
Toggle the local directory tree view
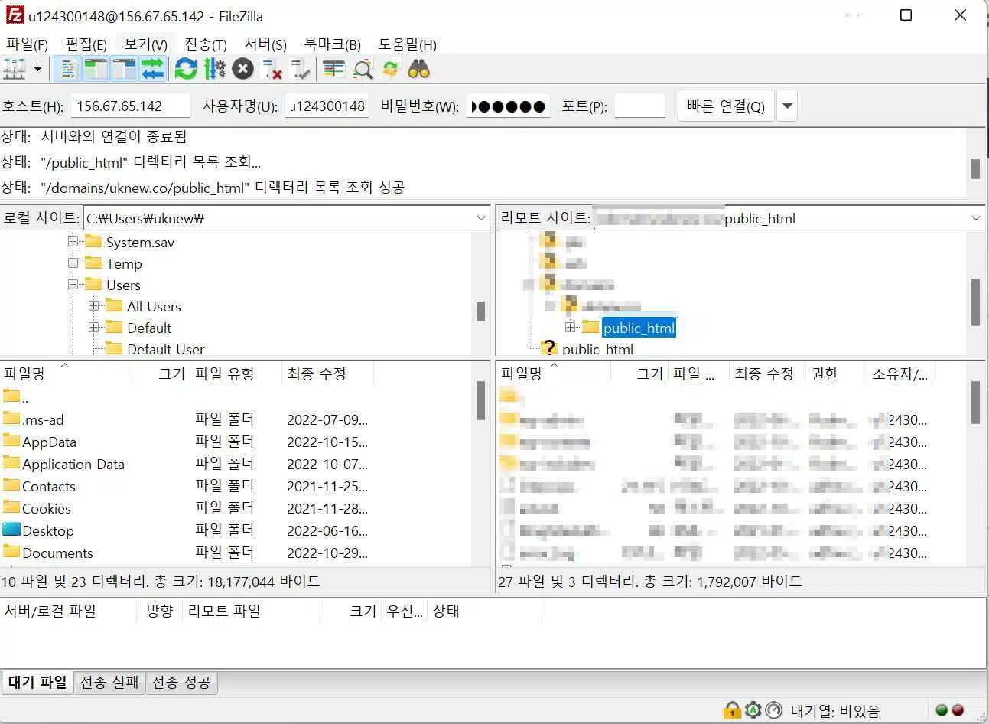pos(96,70)
